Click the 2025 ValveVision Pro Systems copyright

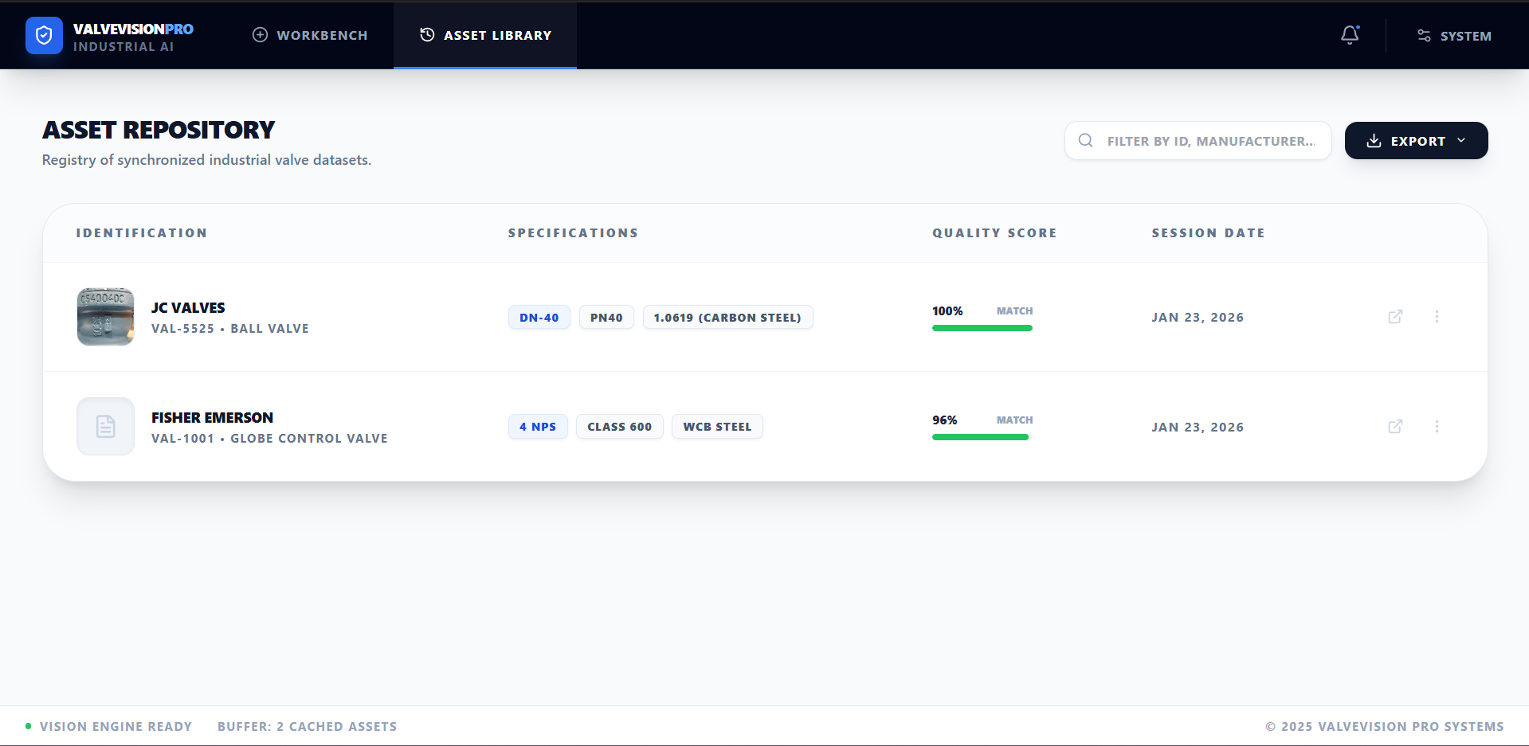[x=1385, y=727]
